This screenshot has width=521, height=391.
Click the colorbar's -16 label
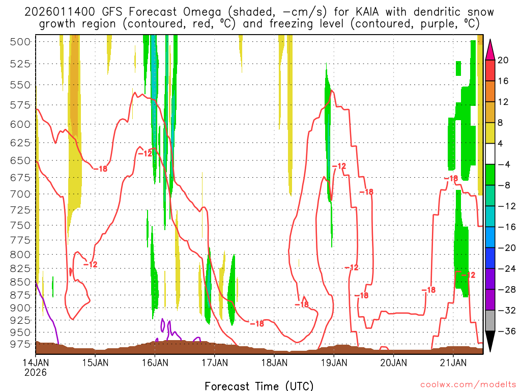click(x=507, y=227)
